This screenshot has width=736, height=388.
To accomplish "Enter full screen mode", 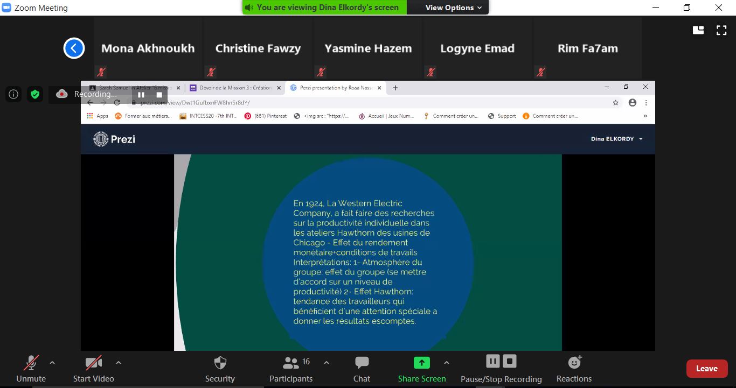I will 721,30.
